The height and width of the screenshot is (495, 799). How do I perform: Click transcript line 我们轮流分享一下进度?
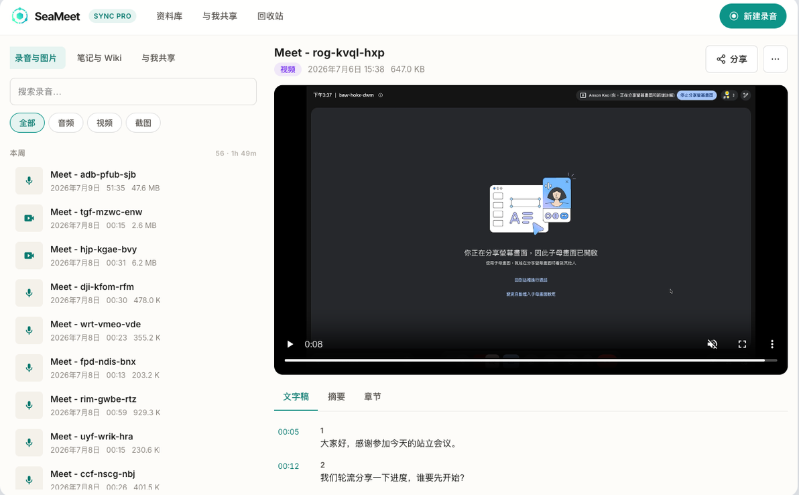[x=392, y=478]
